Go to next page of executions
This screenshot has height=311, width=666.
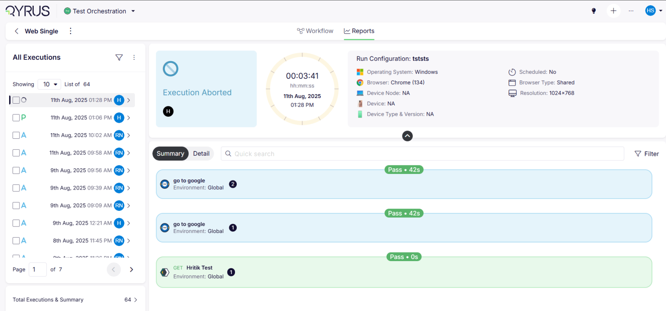[x=131, y=269]
